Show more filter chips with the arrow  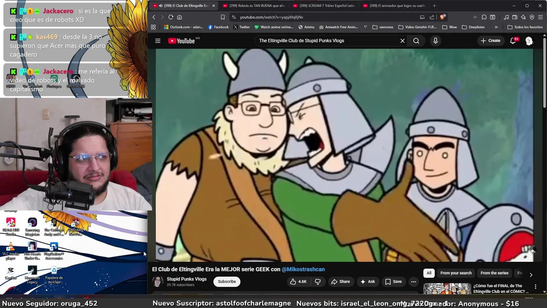(x=531, y=274)
